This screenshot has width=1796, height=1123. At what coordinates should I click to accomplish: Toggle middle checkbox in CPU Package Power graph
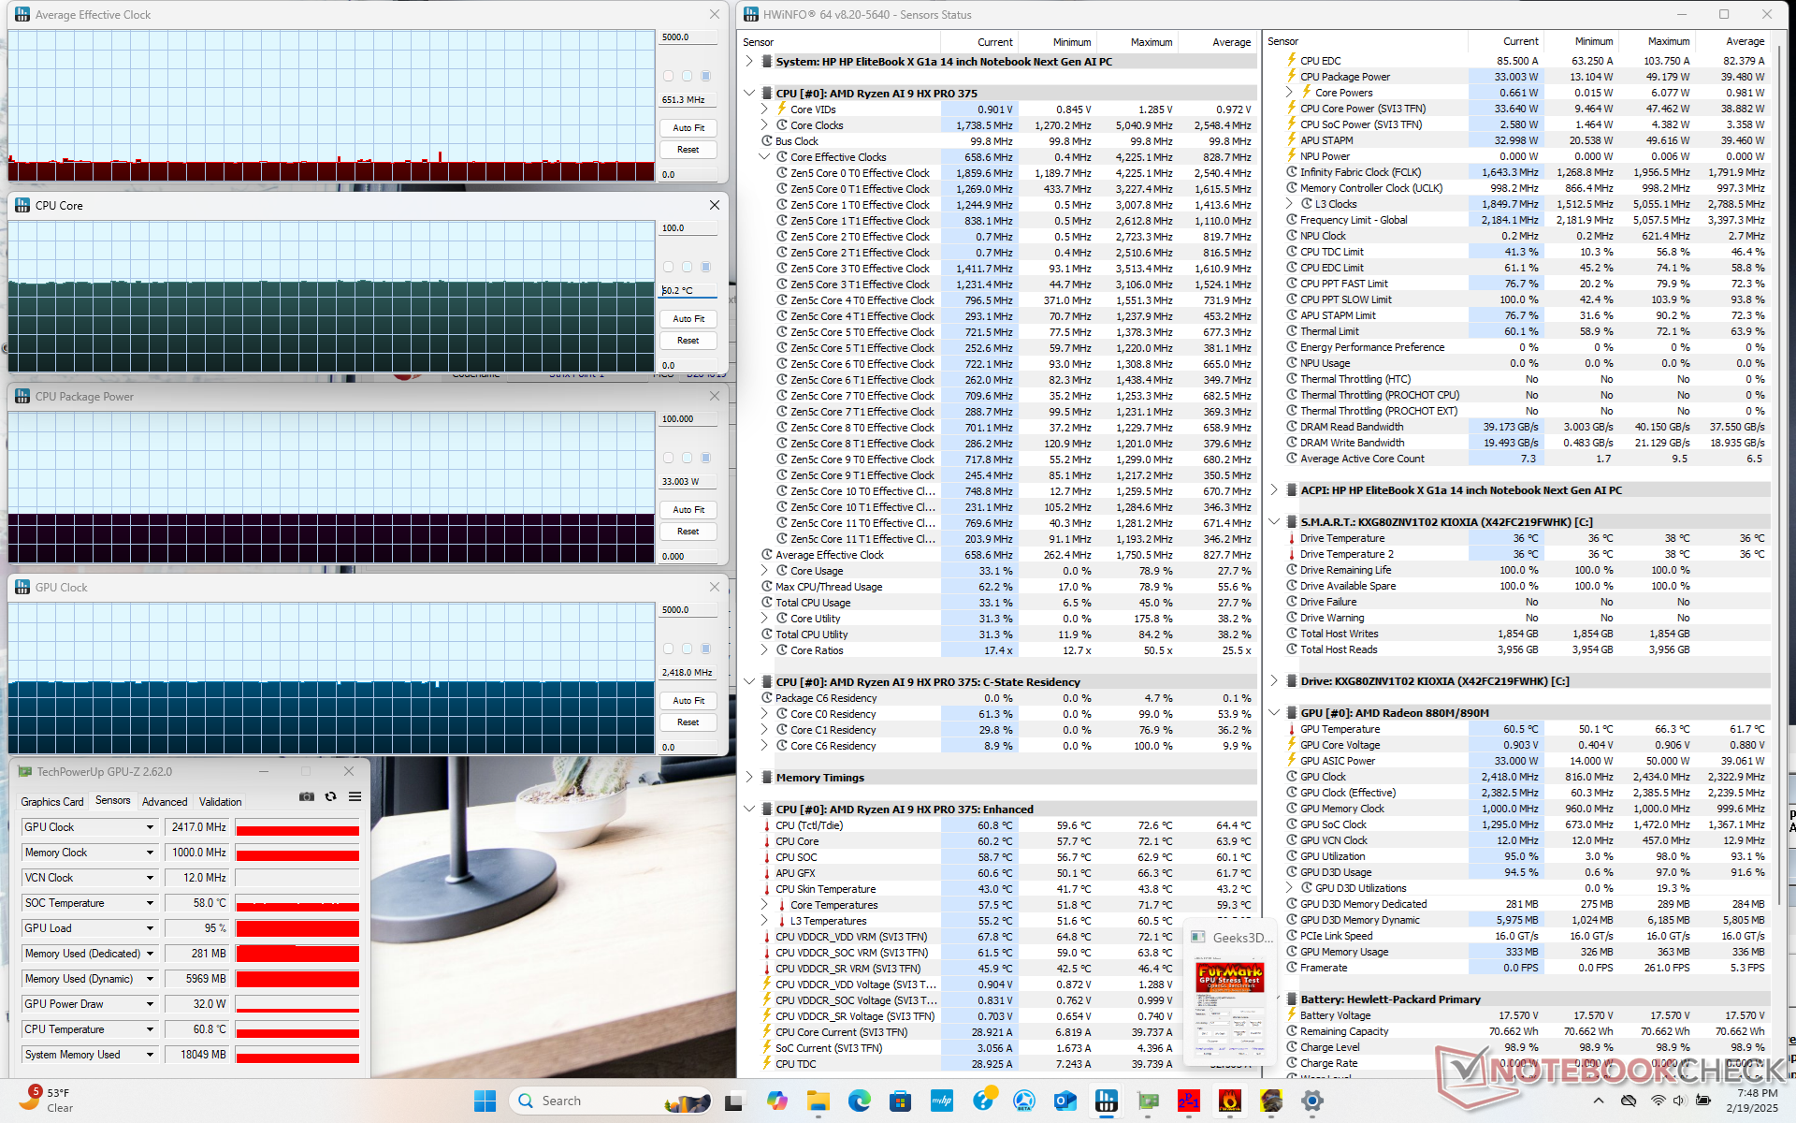[687, 458]
